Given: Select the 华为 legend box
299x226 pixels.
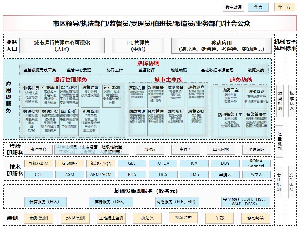Looking at the screenshot, I should pyautogui.click(x=258, y=7).
